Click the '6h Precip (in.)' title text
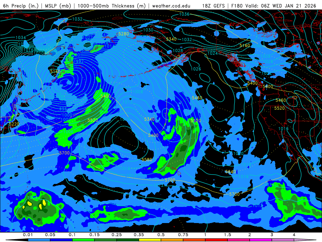Screen dimensions: 322x242 21,6
